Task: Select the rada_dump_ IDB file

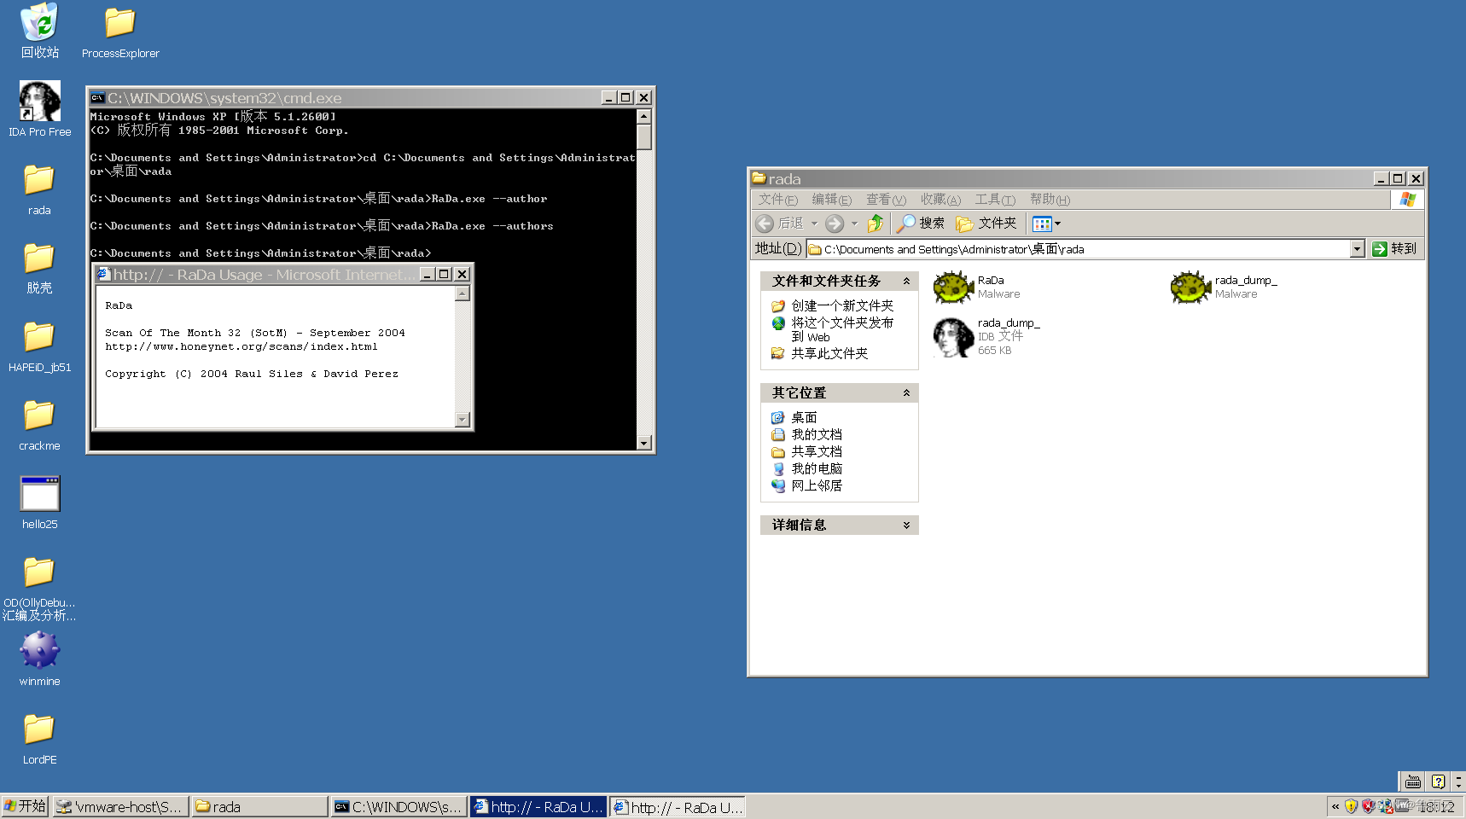Action: (986, 337)
